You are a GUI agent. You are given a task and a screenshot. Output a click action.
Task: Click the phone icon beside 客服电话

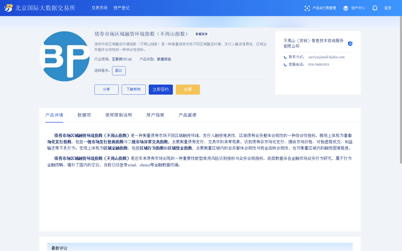point(285,65)
